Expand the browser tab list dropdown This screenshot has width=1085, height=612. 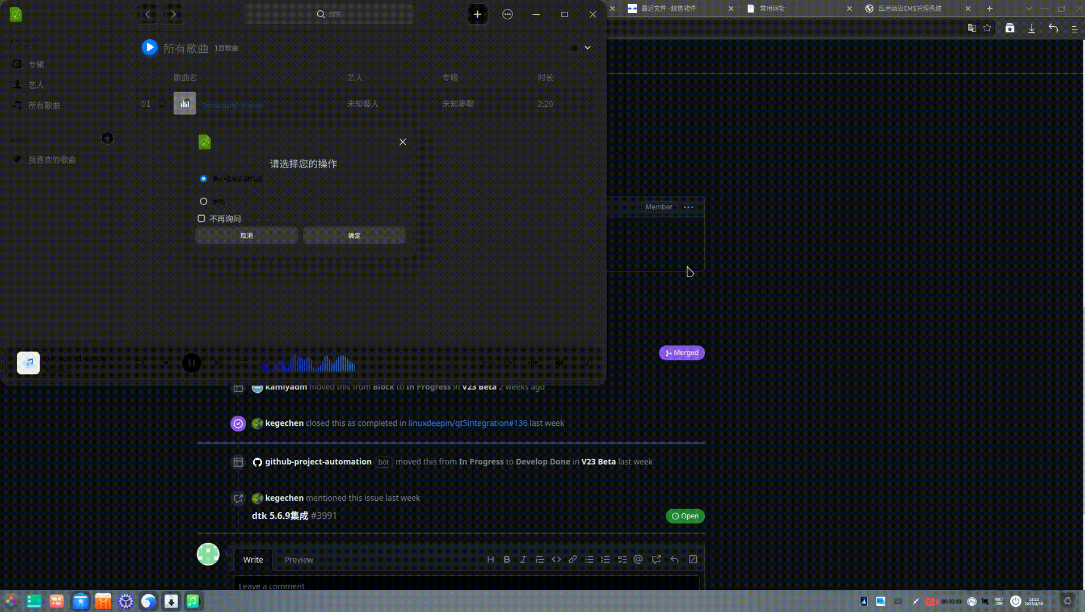pyautogui.click(x=1029, y=9)
